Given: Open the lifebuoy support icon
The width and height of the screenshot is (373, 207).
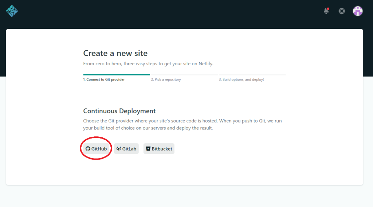Looking at the screenshot, I should 342,11.
